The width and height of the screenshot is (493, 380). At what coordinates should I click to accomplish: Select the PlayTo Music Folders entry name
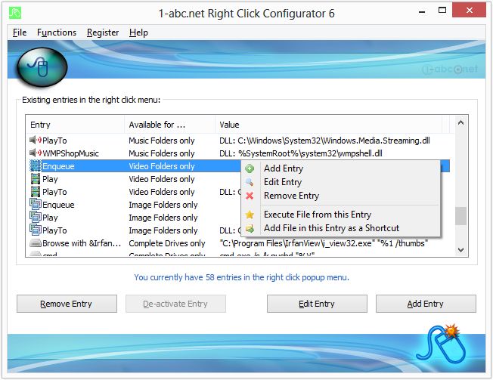tap(54, 141)
